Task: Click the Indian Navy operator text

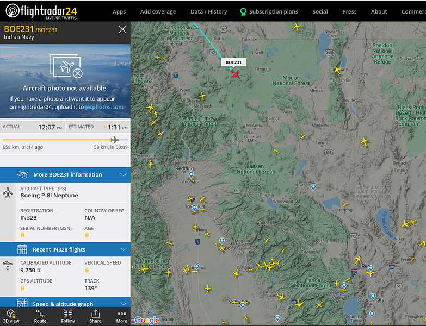Action: tap(19, 37)
